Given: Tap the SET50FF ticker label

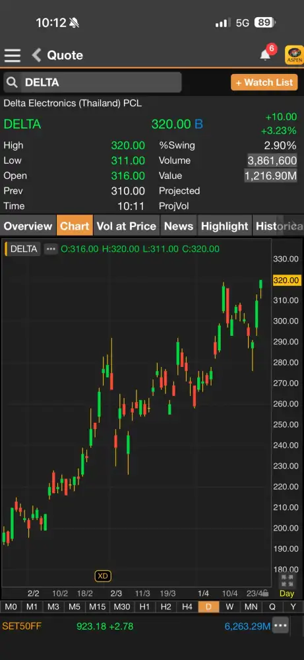Looking at the screenshot, I should click(x=22, y=626).
